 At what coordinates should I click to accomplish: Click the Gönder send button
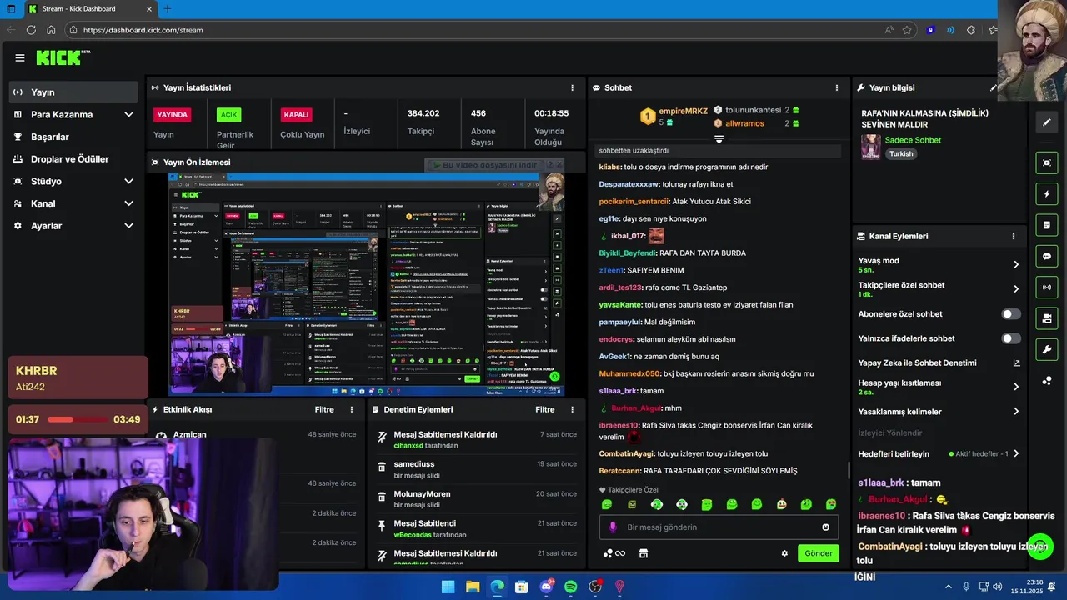coord(818,553)
